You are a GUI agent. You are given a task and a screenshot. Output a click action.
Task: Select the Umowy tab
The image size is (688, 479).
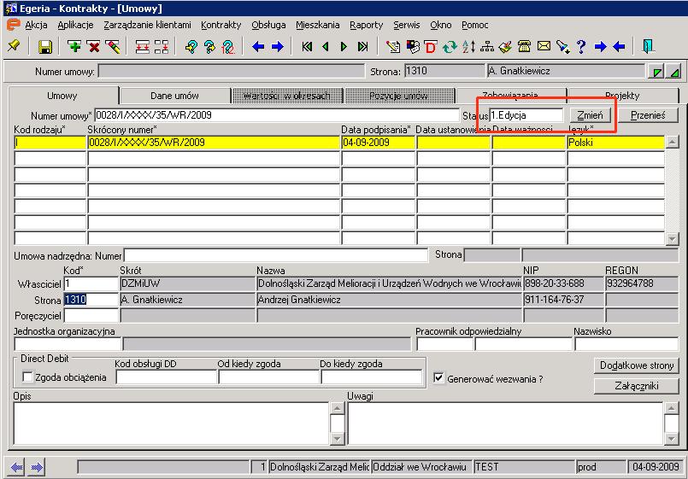coord(62,96)
